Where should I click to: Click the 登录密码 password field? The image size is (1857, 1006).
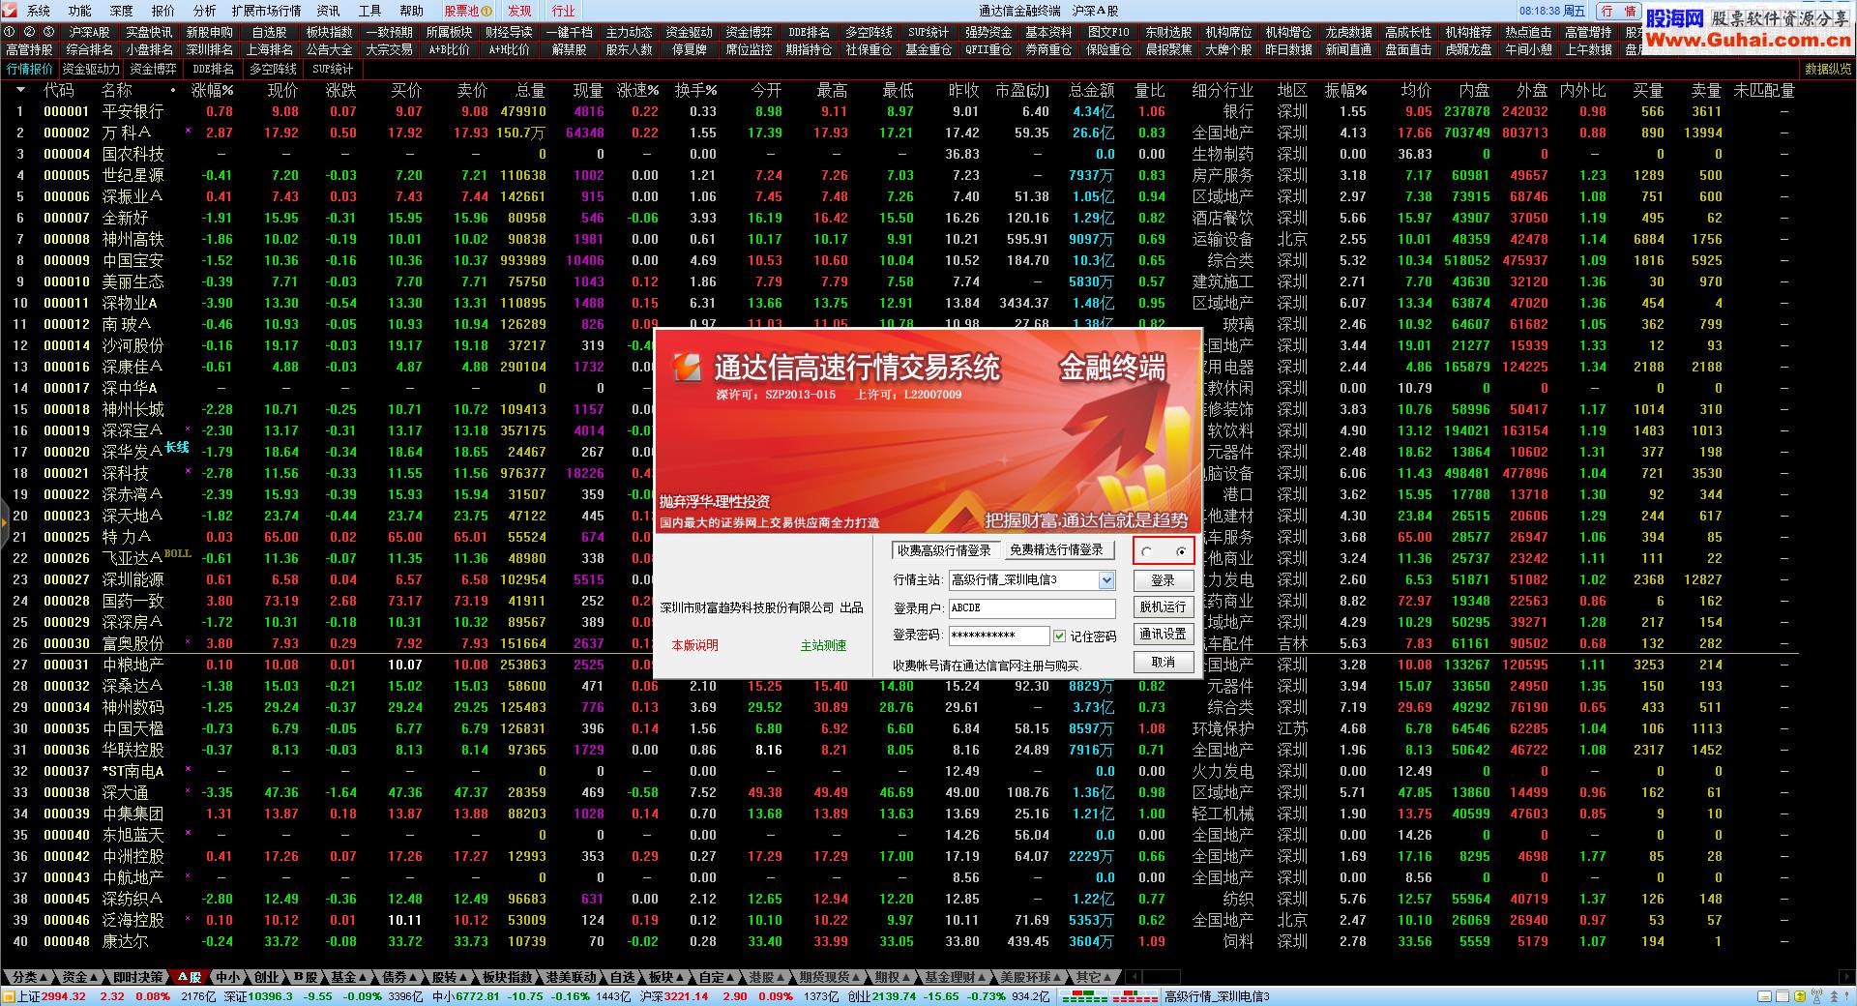coord(998,636)
